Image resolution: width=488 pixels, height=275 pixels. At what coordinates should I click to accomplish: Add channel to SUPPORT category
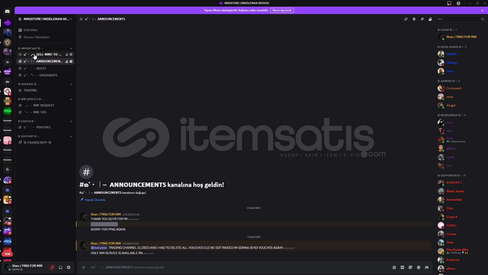coord(71,136)
